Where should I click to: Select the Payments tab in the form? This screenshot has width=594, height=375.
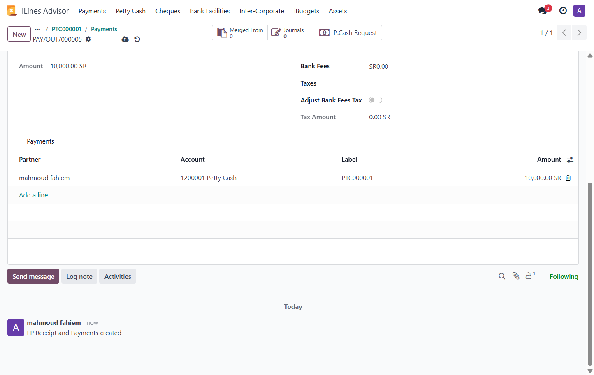point(40,141)
